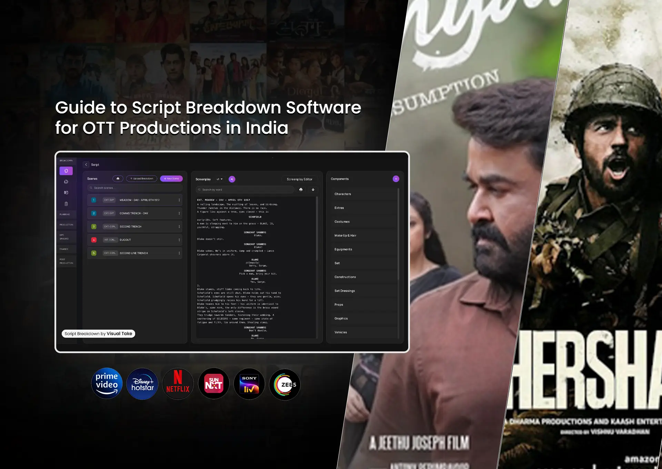Click the INT. CON.. tag on Dugout
Viewport: 662px width, 469px height.
[110, 240]
